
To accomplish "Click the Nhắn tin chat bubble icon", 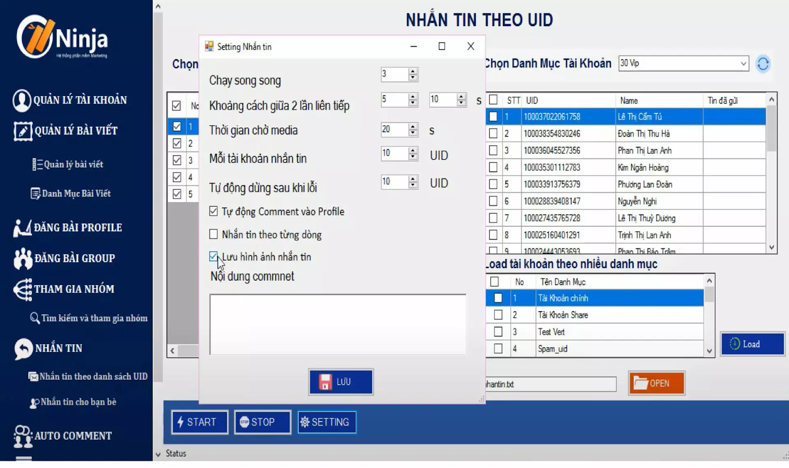I will pyautogui.click(x=23, y=349).
